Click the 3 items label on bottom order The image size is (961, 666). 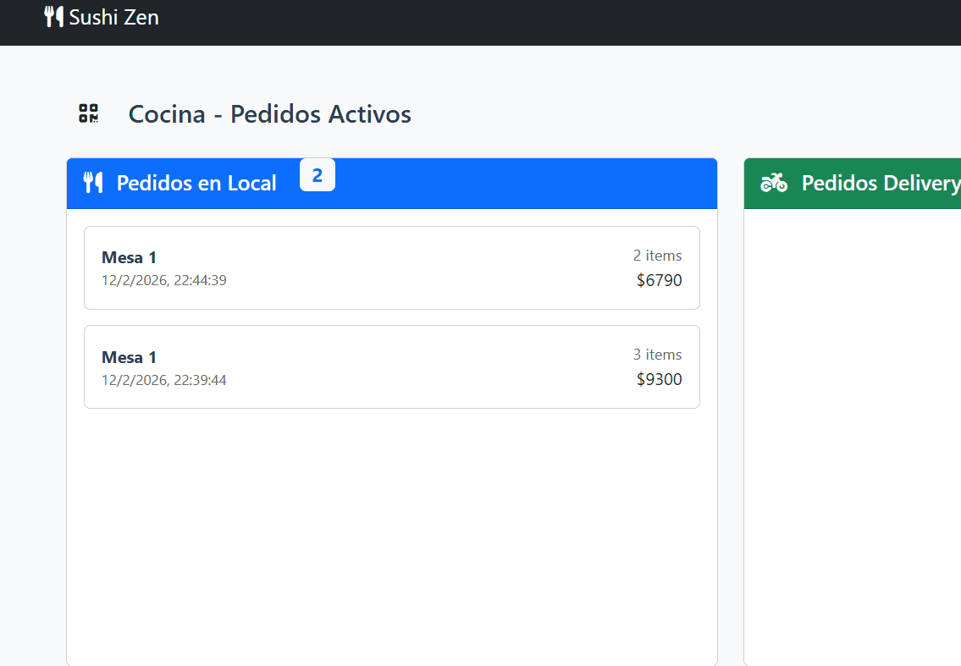point(657,355)
